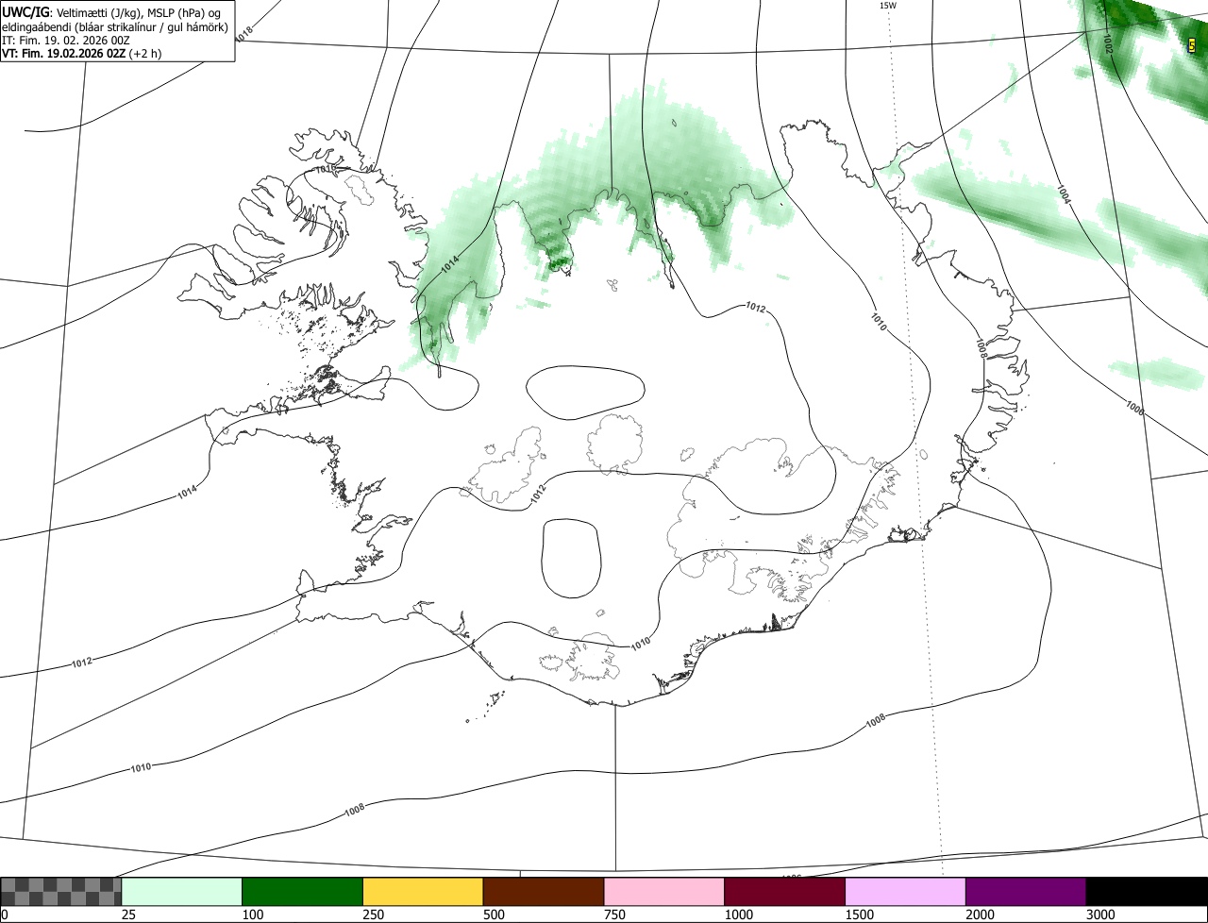The height and width of the screenshot is (923, 1208).
Task: Click the legend scale value 25
Action: click(127, 915)
